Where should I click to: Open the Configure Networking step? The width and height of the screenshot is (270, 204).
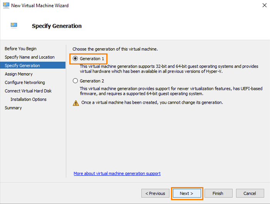point(25,83)
